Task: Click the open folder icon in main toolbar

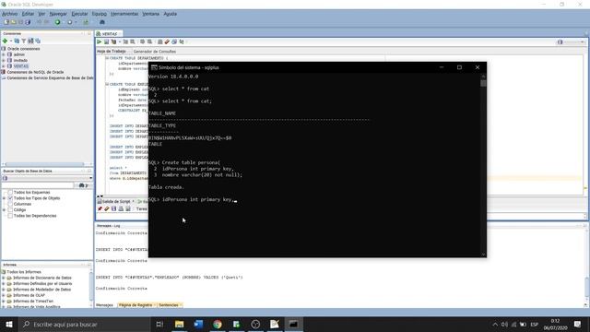Action: [x=14, y=22]
